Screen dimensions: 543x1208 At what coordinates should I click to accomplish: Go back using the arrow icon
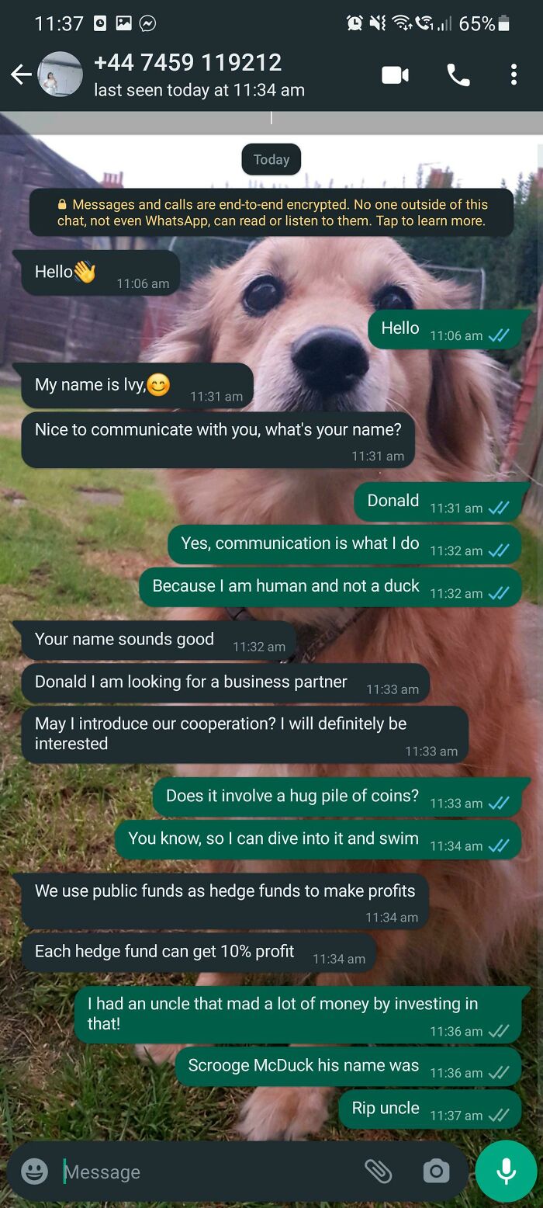click(21, 75)
